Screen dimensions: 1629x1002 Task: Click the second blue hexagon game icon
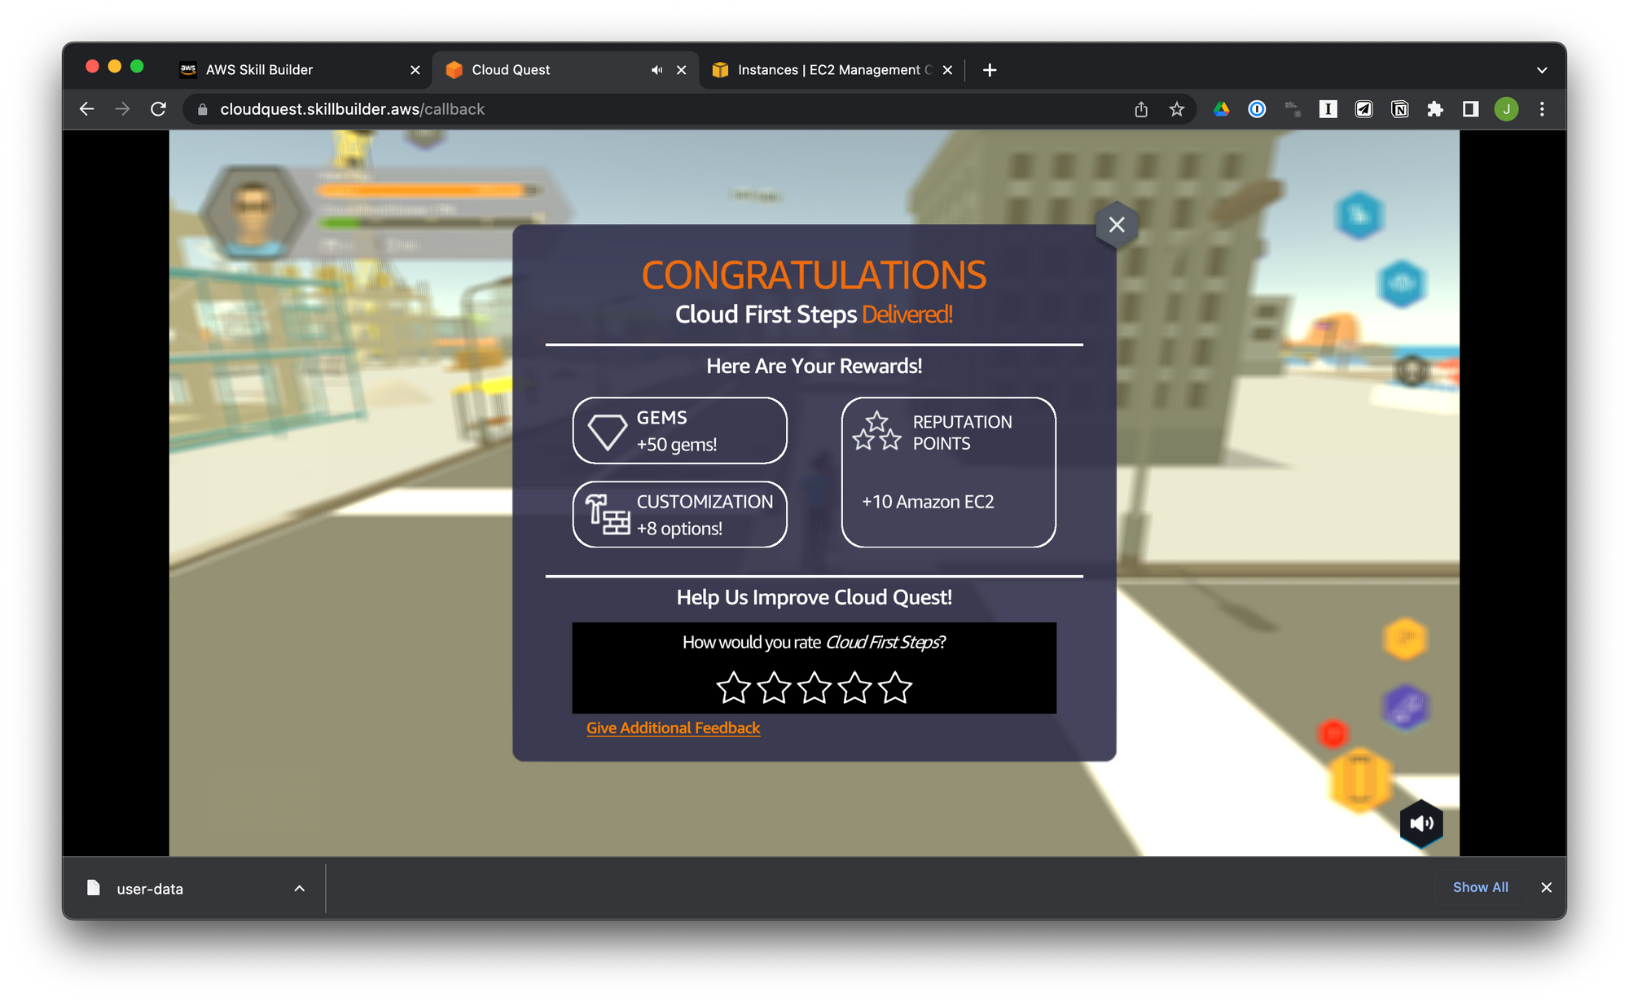[x=1401, y=283]
